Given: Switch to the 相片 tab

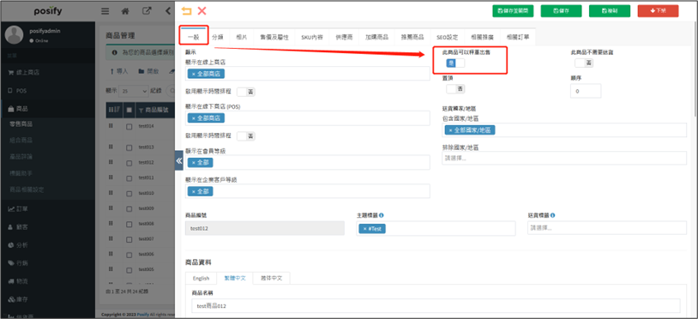Looking at the screenshot, I should (x=241, y=38).
